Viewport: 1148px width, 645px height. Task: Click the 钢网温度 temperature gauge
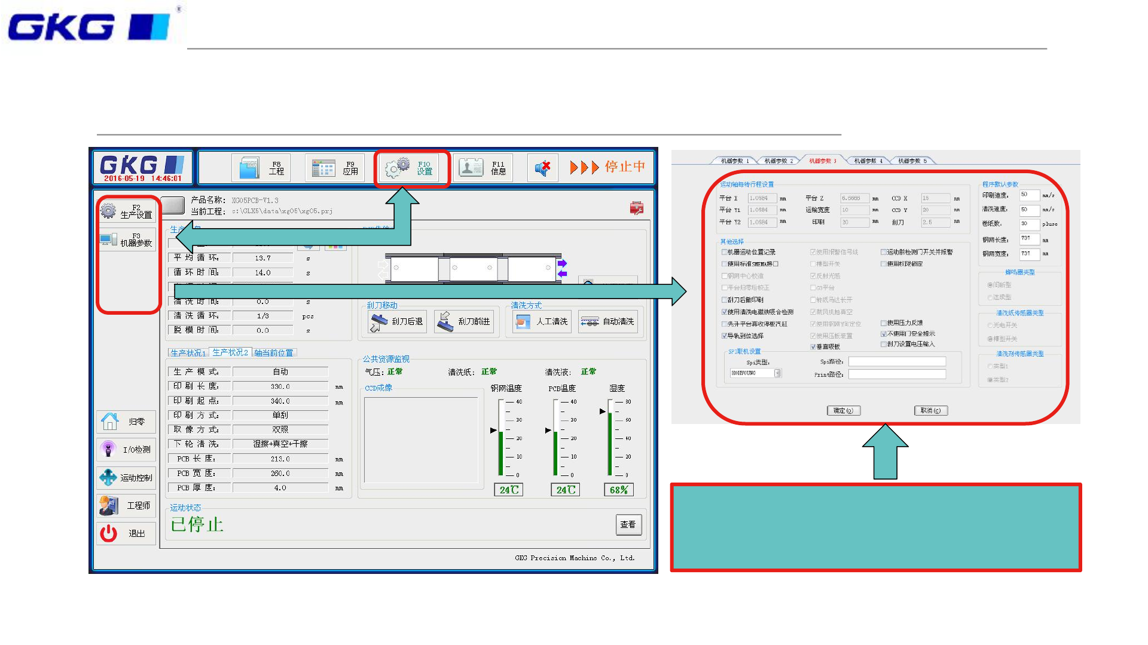(501, 437)
